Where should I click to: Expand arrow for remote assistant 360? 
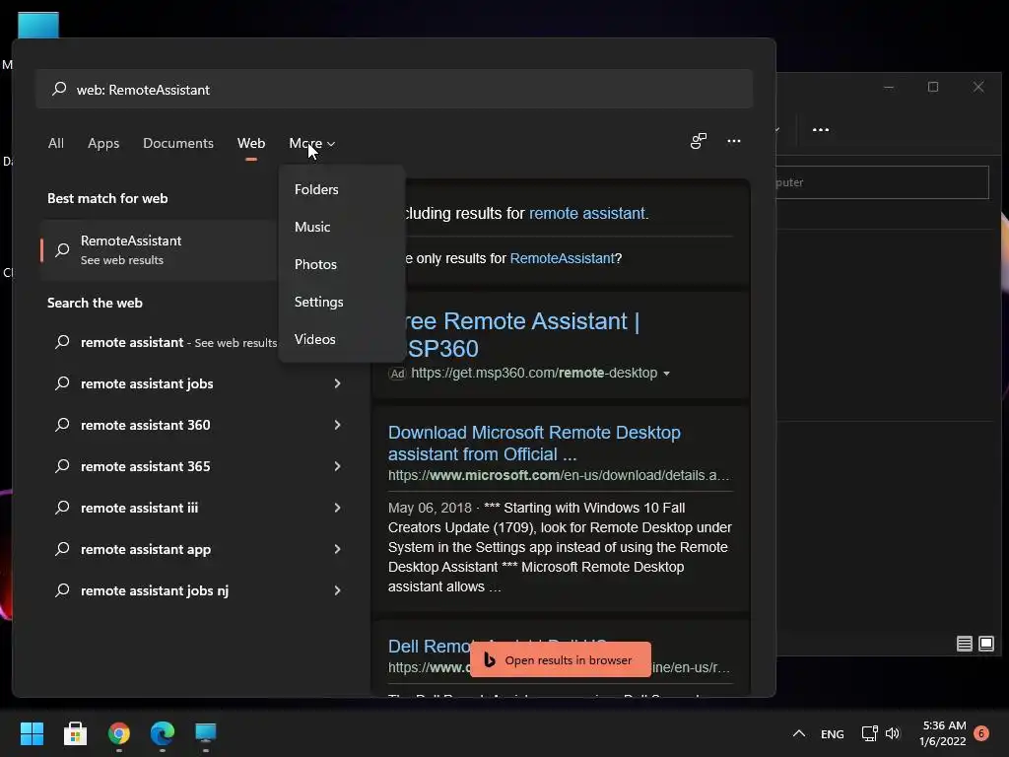[337, 425]
